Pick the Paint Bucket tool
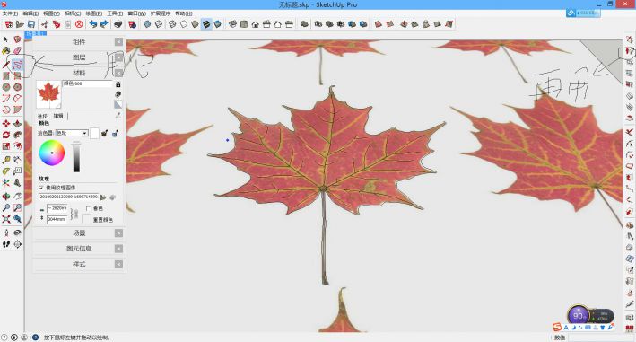This screenshot has width=636, height=342. [x=5, y=50]
